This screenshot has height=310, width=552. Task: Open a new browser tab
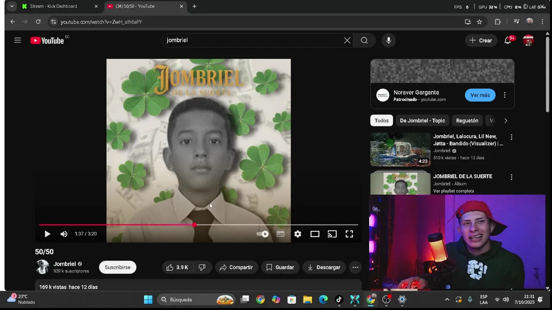tap(194, 6)
